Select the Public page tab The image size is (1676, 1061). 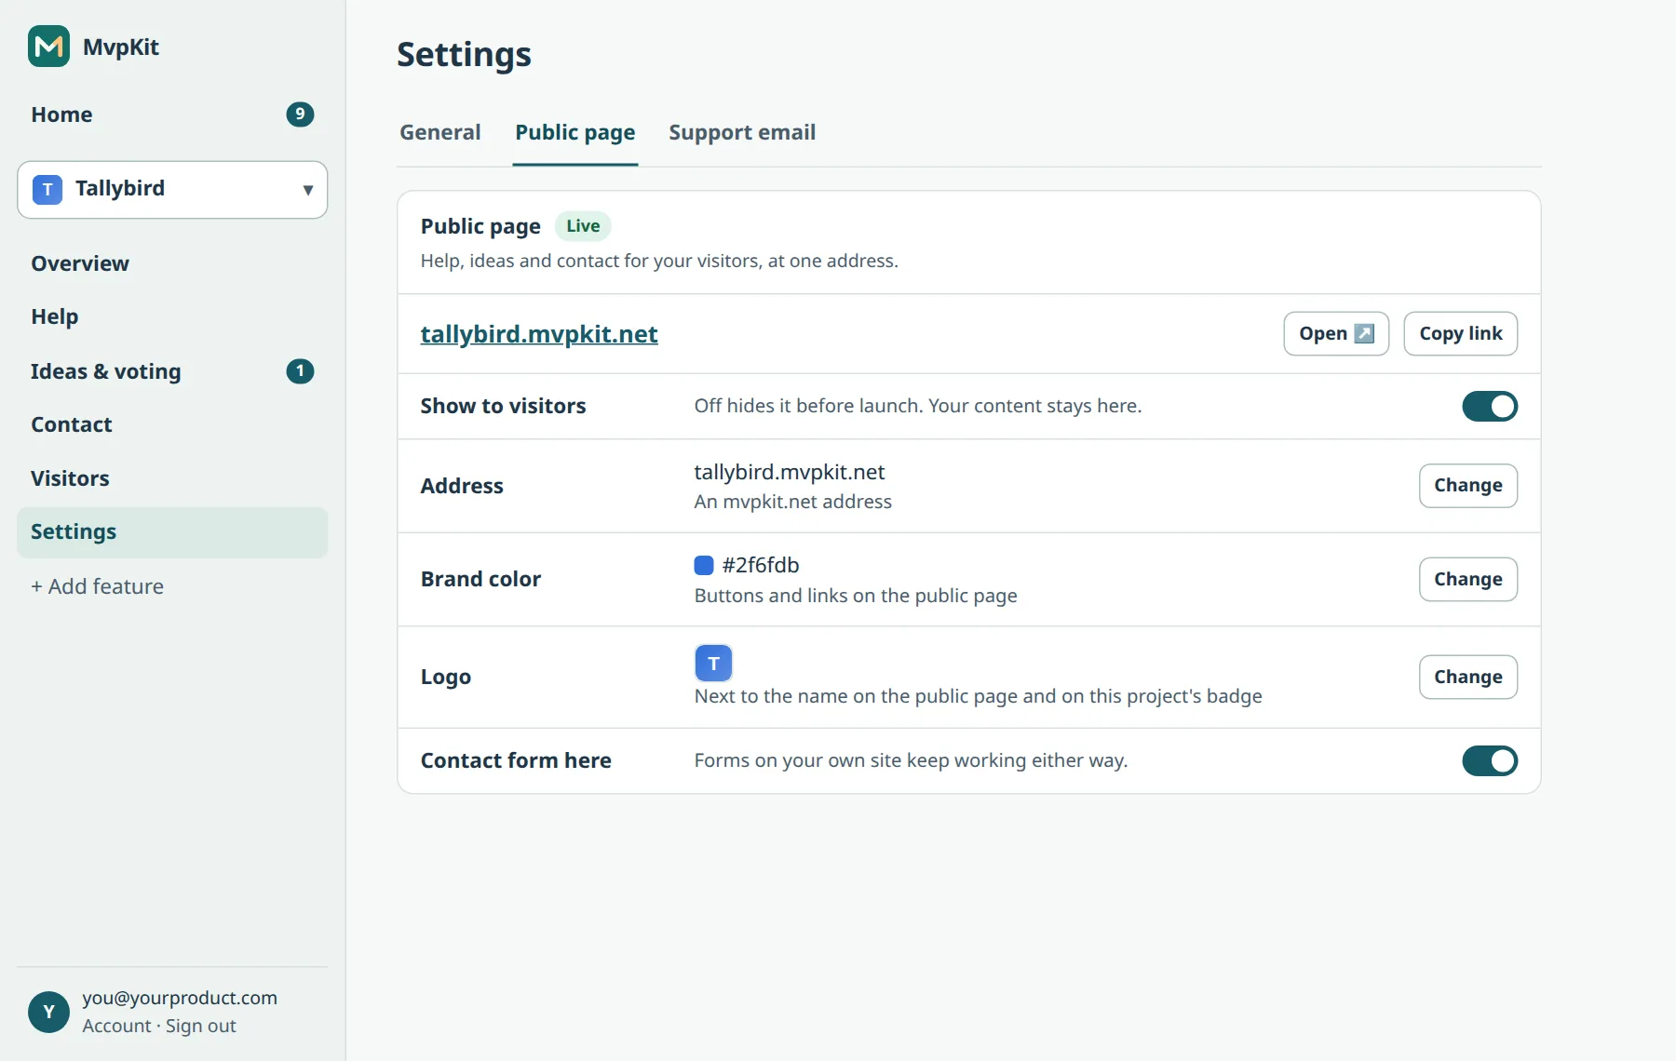pos(575,132)
